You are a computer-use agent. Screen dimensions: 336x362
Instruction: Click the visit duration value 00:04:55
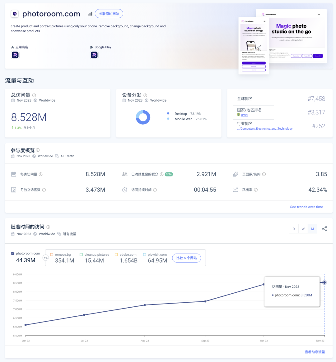(x=205, y=190)
